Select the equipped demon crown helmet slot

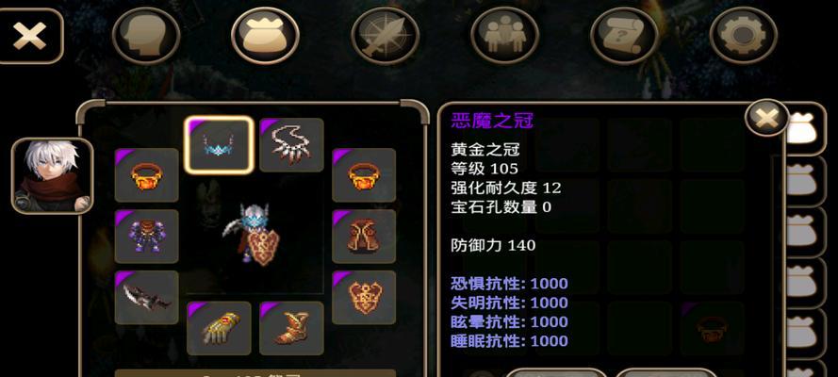point(219,145)
